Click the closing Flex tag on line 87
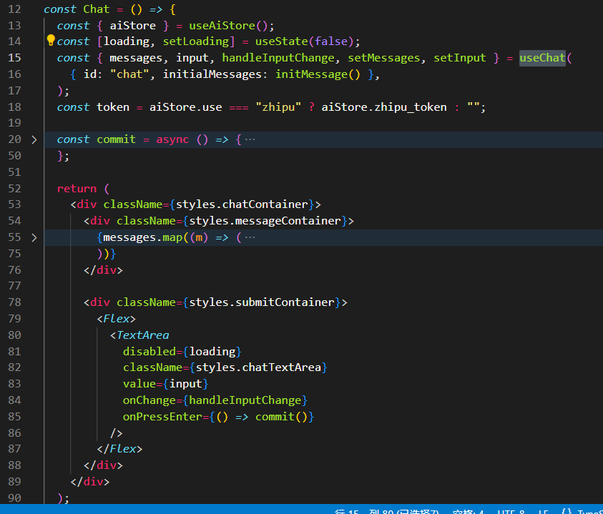Screen dimensions: 603x514 [119, 449]
